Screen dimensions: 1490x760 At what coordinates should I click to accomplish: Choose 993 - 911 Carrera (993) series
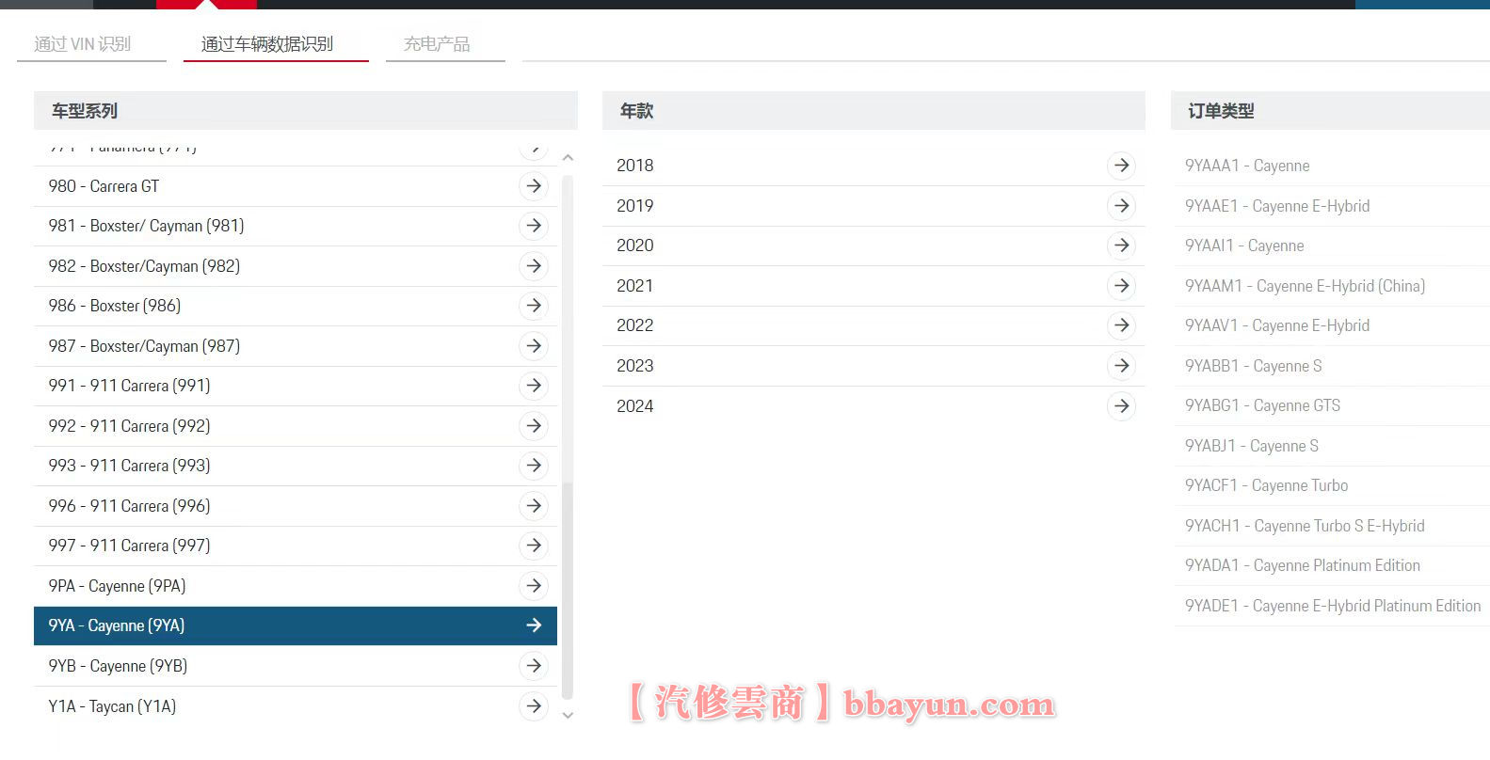[x=296, y=466]
